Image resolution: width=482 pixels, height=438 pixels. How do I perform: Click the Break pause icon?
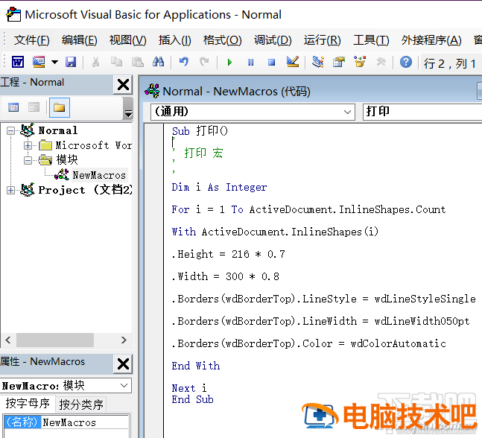(250, 63)
